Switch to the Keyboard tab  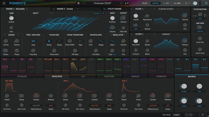pyautogui.click(x=22, y=77)
